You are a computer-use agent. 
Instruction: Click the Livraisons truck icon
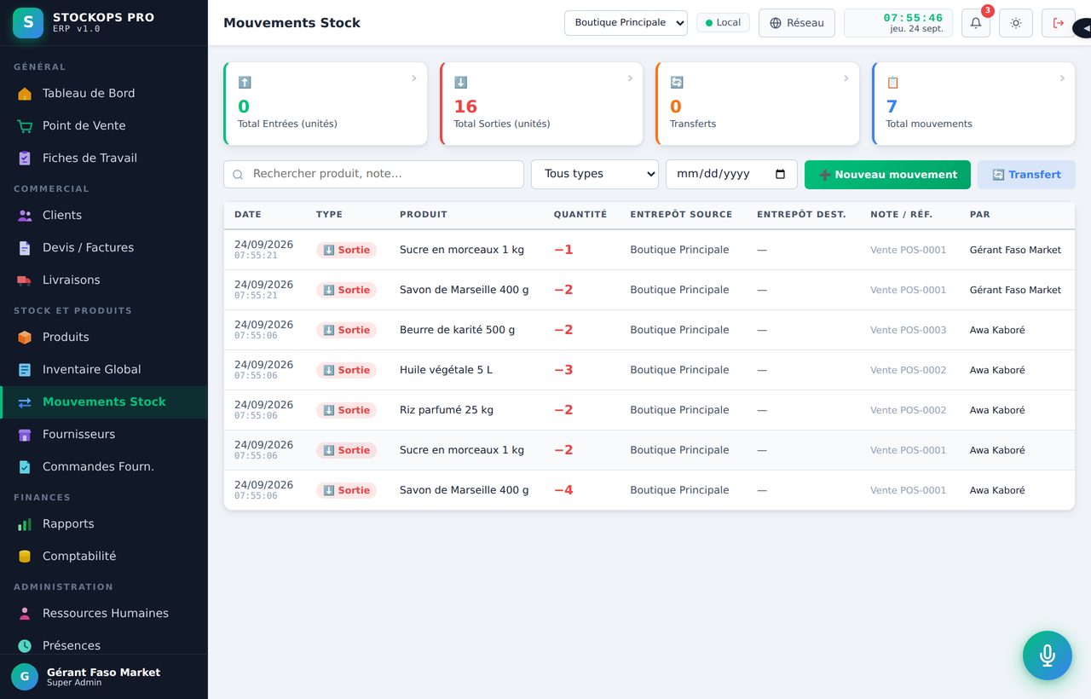(x=25, y=280)
